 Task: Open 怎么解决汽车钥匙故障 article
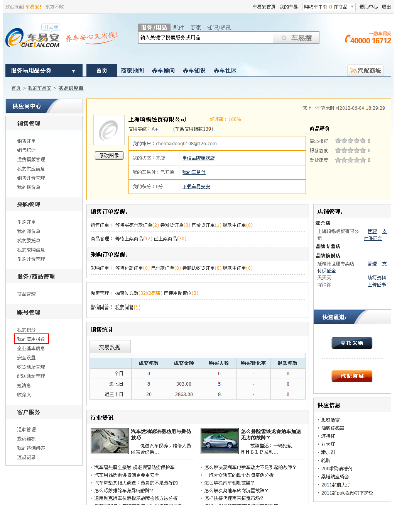(x=229, y=483)
